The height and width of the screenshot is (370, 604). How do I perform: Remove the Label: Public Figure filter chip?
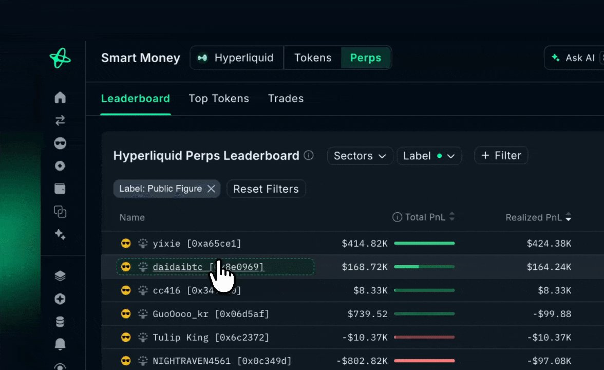[x=211, y=189]
